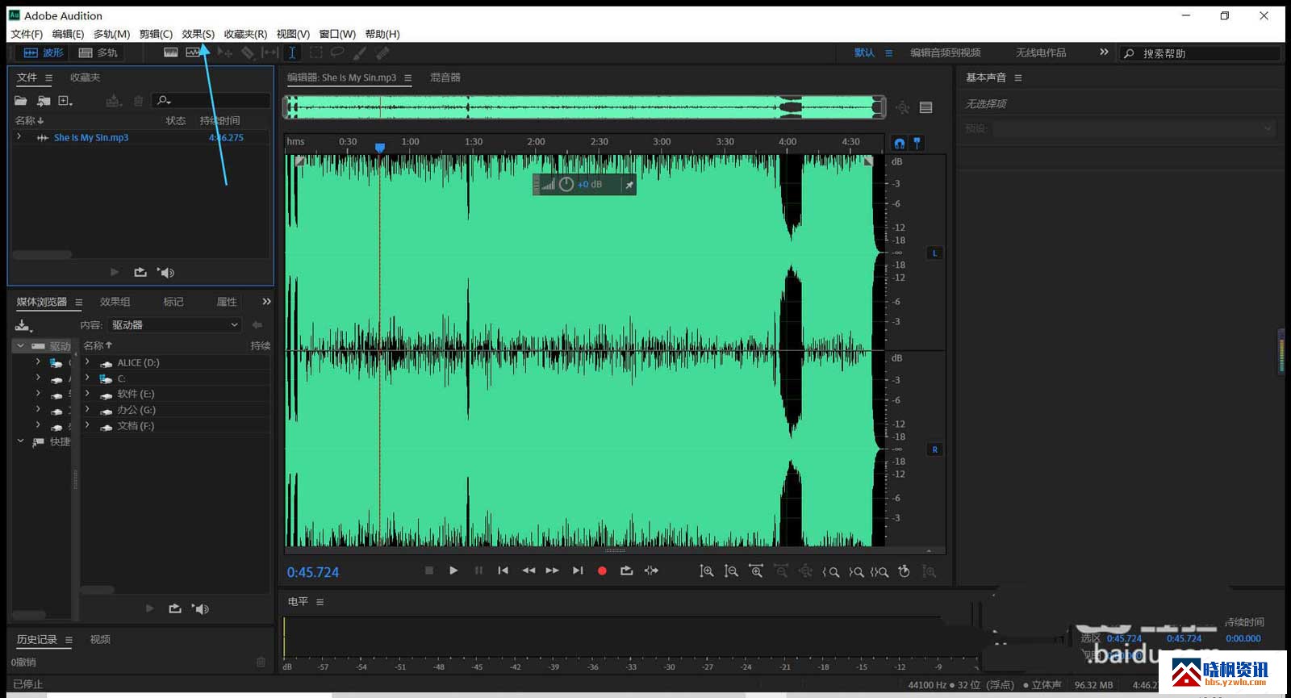This screenshot has height=698, width=1291.
Task: Open the 多轨 menu
Action: pyautogui.click(x=111, y=34)
